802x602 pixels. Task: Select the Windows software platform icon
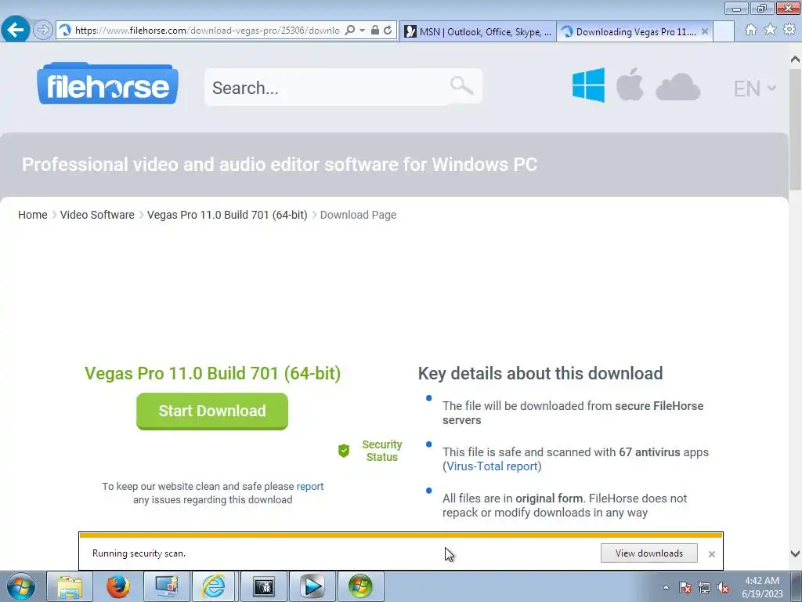[x=588, y=85]
